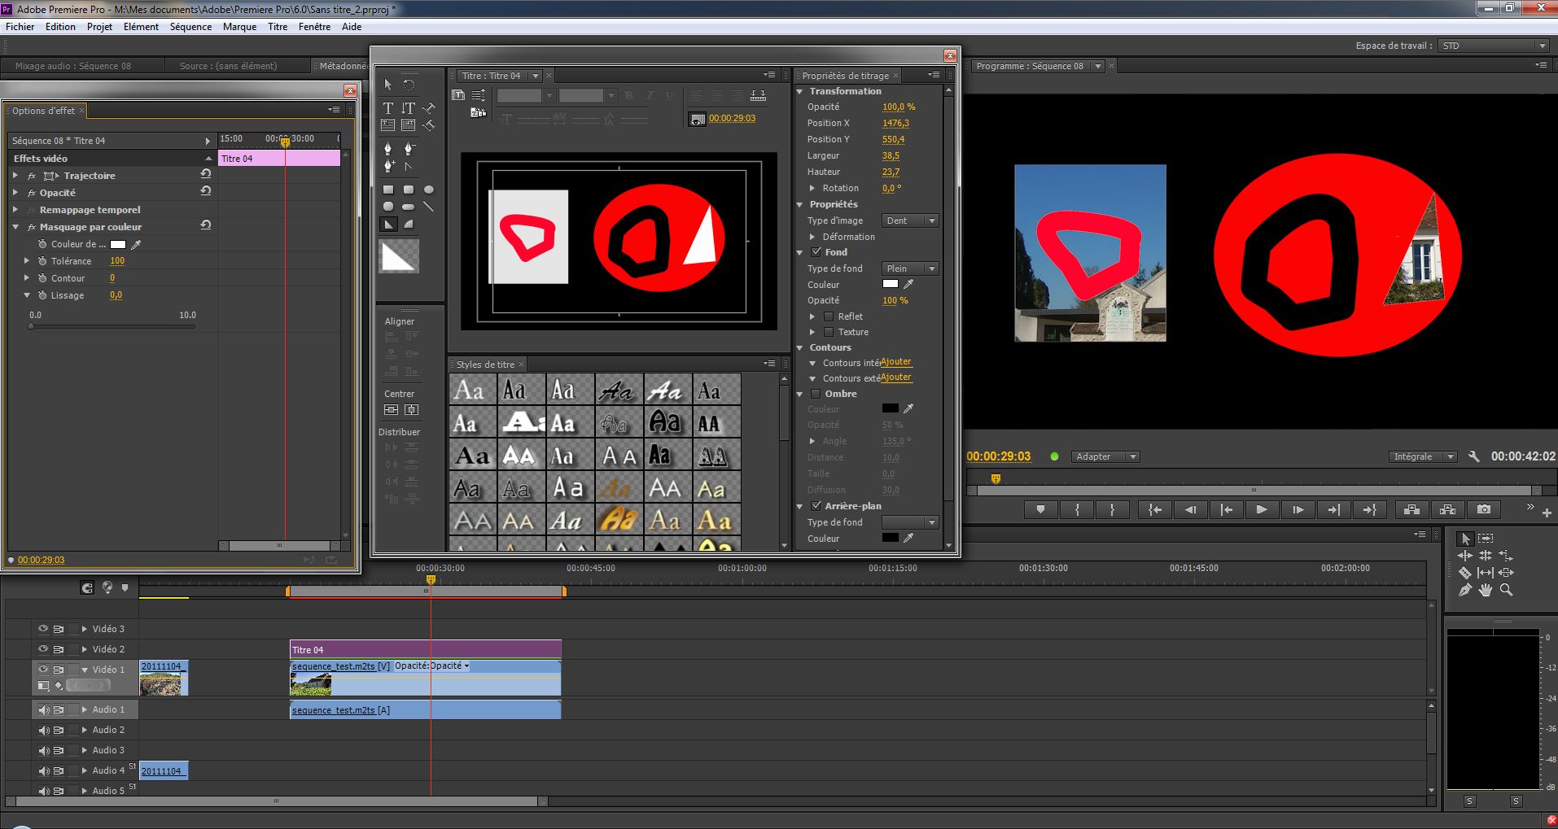Click Opacité value 100,0 %
Image resolution: width=1558 pixels, height=829 pixels.
899,107
